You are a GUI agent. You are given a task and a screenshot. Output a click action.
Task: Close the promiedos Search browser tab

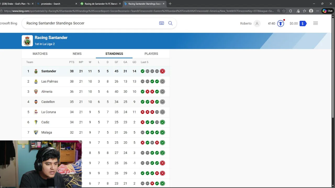pos(76,4)
